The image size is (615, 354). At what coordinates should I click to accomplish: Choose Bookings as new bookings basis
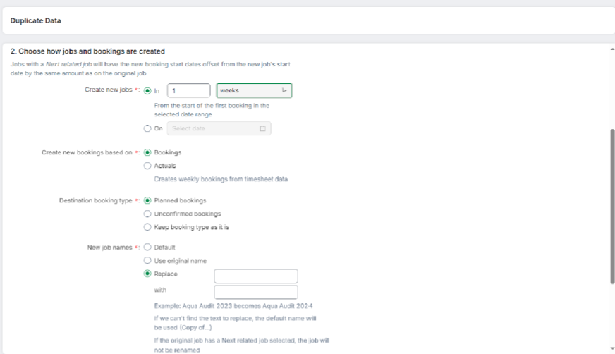tap(147, 152)
